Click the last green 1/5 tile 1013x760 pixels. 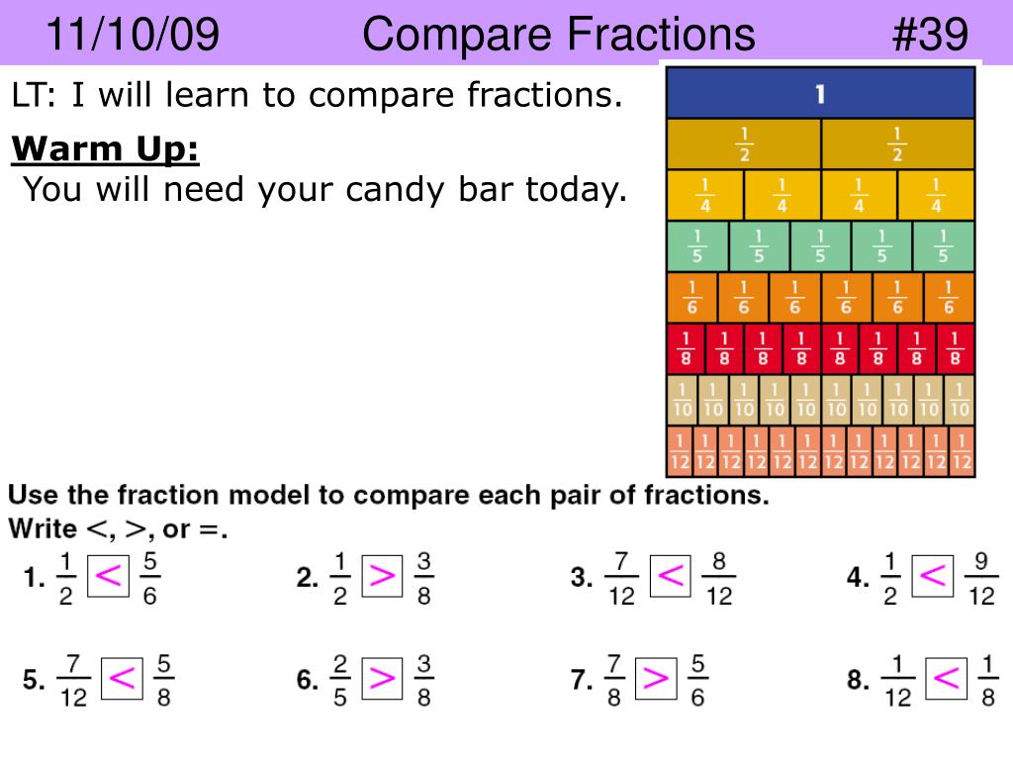tap(943, 246)
